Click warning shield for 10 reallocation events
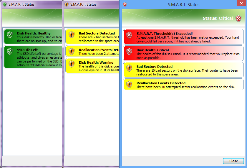 [x=129, y=85]
